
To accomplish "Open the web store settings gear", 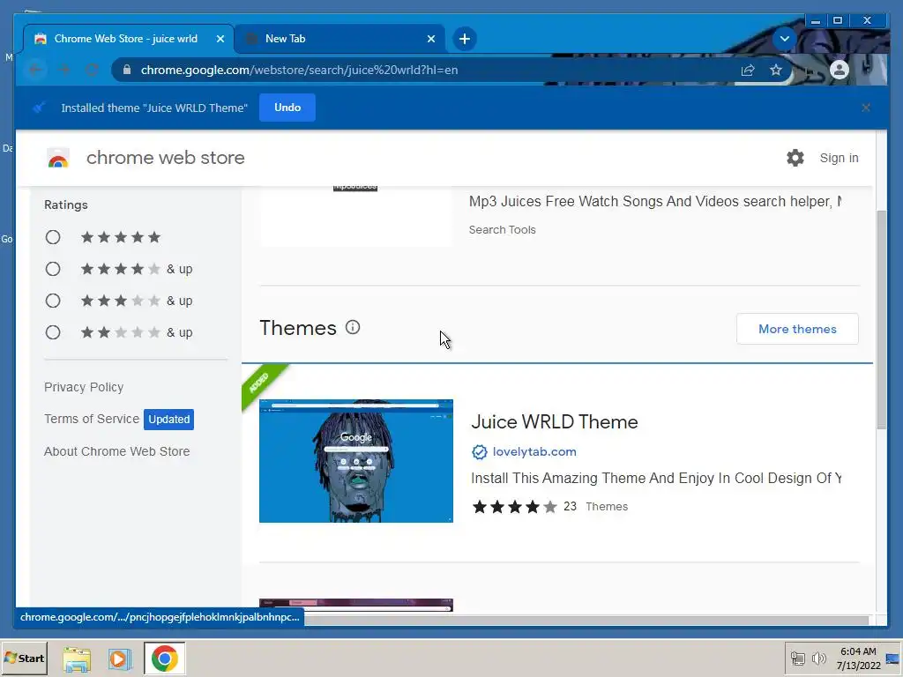I will pos(795,158).
